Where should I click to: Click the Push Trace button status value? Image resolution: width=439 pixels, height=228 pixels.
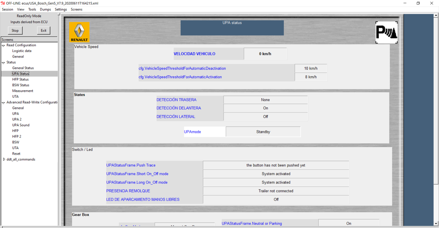coord(276,165)
